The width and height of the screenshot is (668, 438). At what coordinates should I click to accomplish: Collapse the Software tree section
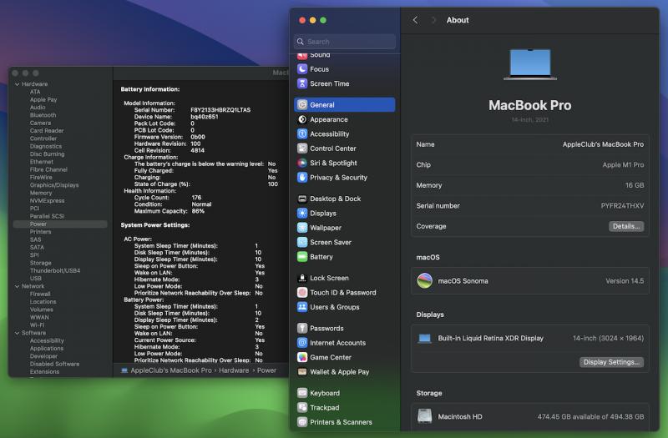pyautogui.click(x=17, y=333)
